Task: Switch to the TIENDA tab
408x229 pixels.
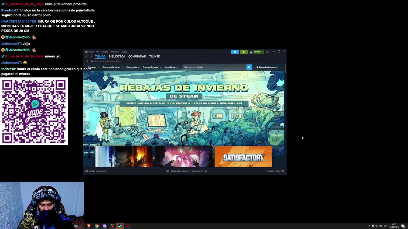Action: (x=100, y=56)
